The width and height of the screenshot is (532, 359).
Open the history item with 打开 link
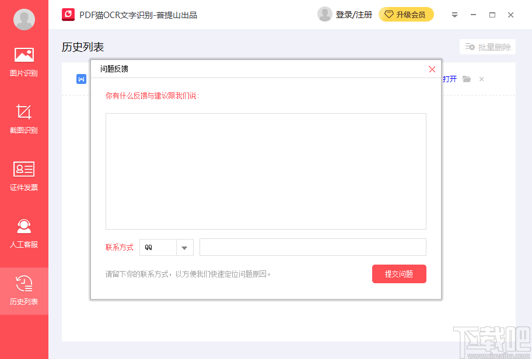(x=449, y=79)
